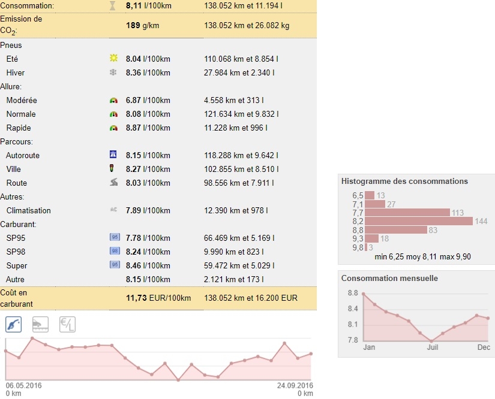Click the 'Histogramme des consommations' heading
This screenshot has width=495, height=399.
coord(404,181)
